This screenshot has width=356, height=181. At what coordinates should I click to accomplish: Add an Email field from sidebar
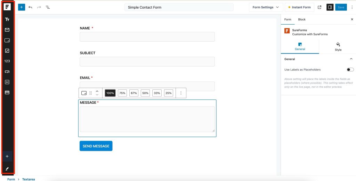pyautogui.click(x=7, y=30)
